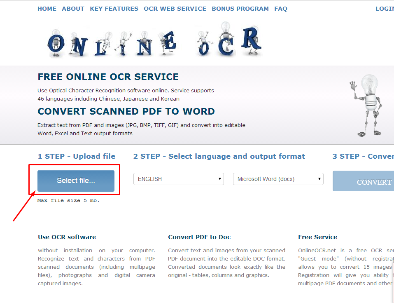The width and height of the screenshot is (394, 303).
Task: Open the ENGLISH language dropdown
Action: [x=179, y=179]
